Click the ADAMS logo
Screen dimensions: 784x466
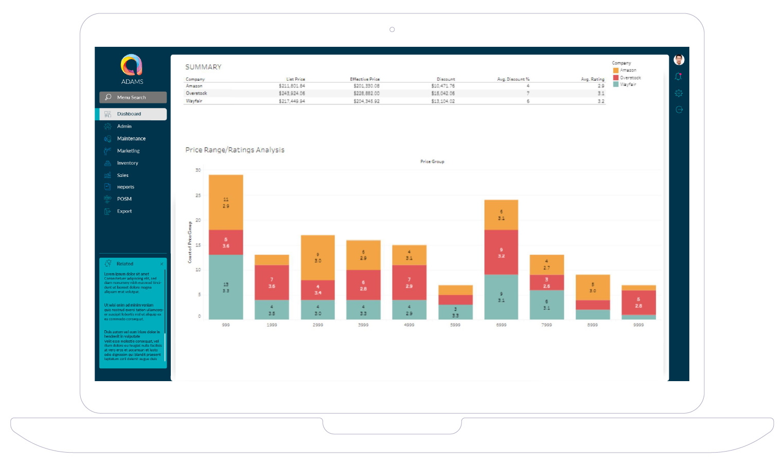(x=132, y=66)
